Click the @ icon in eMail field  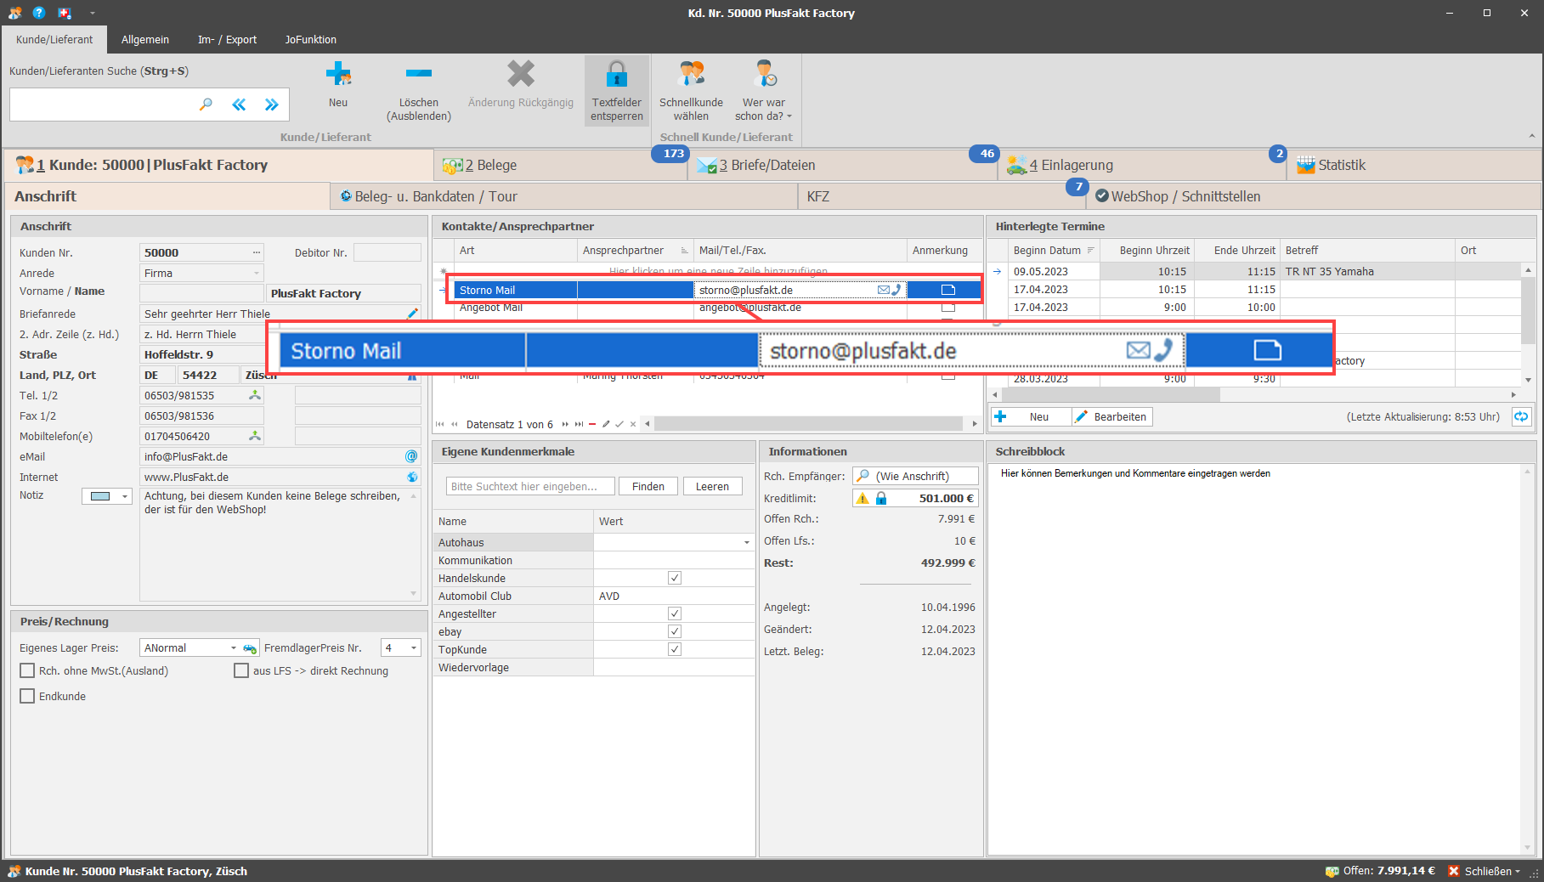412,456
